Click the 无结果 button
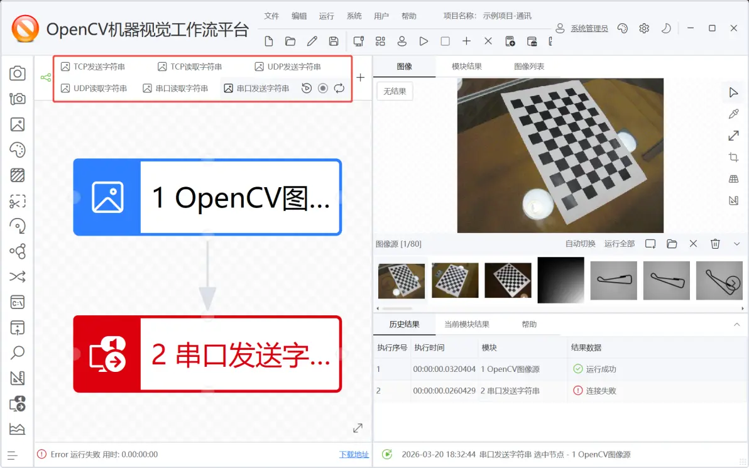This screenshot has width=749, height=468. pyautogui.click(x=395, y=91)
